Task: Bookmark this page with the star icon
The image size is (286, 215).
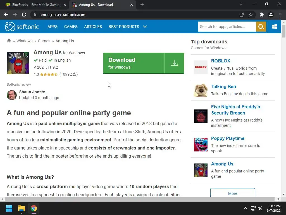Action: tap(251, 15)
